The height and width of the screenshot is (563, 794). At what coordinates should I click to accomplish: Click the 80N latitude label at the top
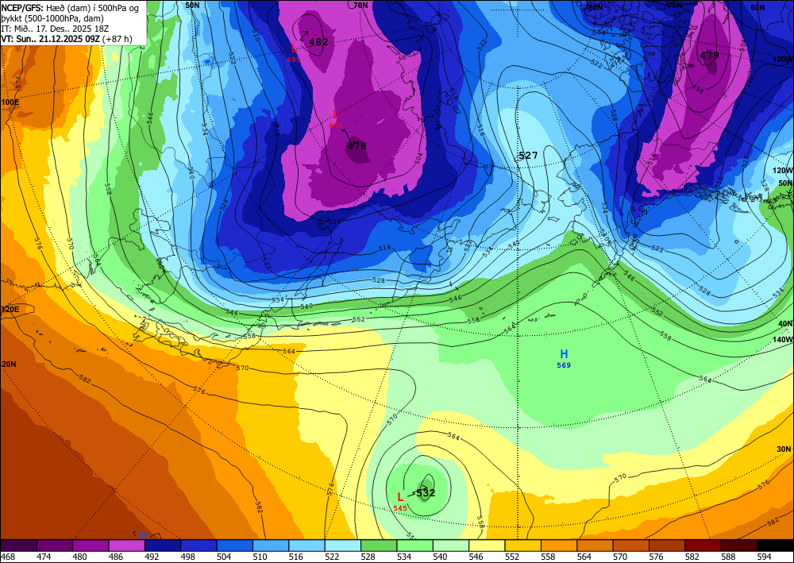595,8
